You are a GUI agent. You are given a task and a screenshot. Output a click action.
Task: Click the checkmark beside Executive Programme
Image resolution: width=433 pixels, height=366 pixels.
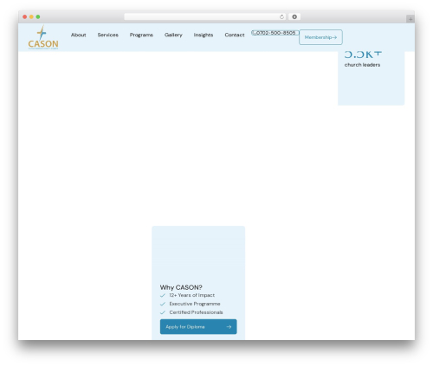coord(163,304)
